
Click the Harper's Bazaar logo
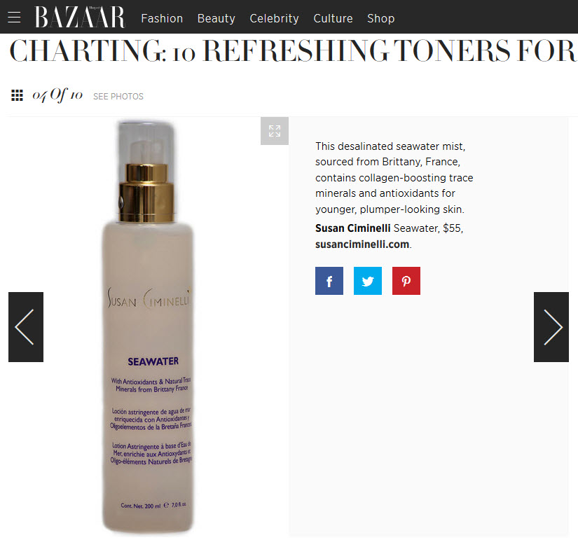click(x=80, y=17)
